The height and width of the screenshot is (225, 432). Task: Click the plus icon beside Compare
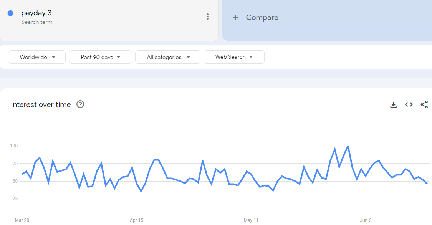tap(235, 17)
